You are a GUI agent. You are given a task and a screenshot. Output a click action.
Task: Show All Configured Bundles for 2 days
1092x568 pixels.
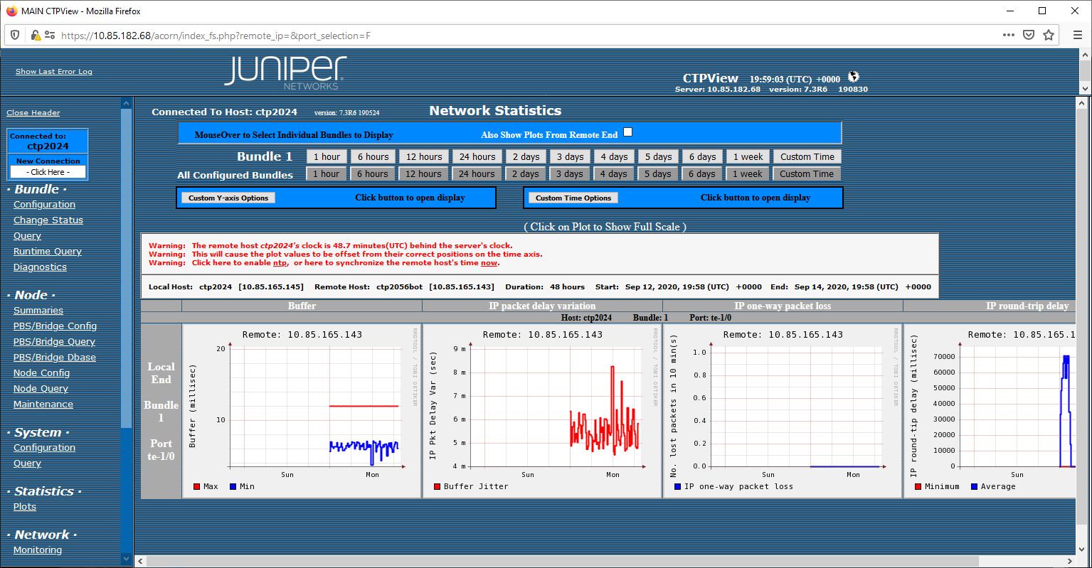click(524, 174)
